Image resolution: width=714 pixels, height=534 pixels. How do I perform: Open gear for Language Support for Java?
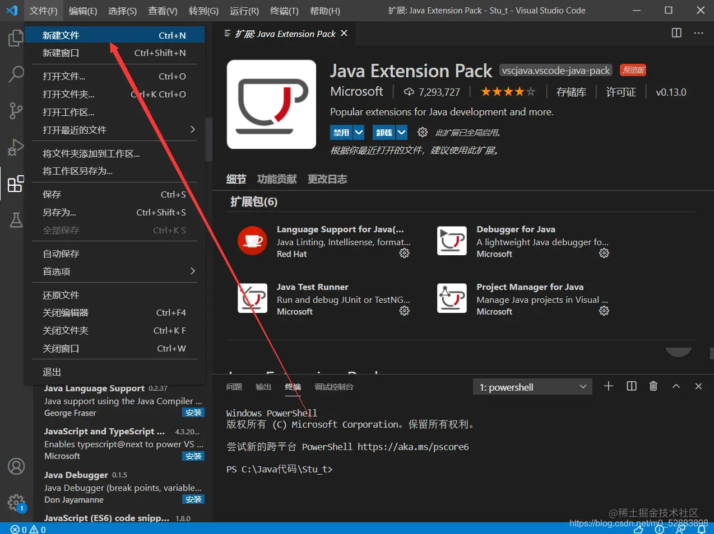(404, 254)
